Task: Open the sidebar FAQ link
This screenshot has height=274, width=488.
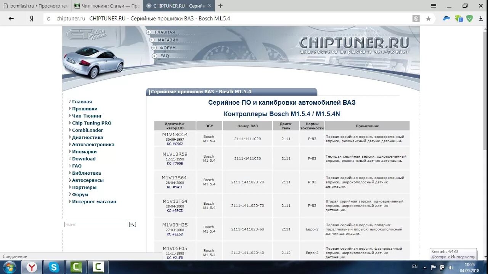Action: [77, 166]
